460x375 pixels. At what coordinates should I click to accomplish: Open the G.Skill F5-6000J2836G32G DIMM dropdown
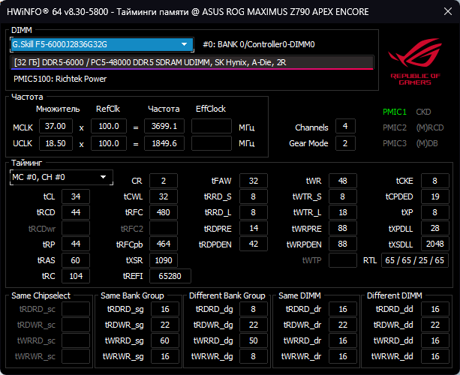click(102, 44)
